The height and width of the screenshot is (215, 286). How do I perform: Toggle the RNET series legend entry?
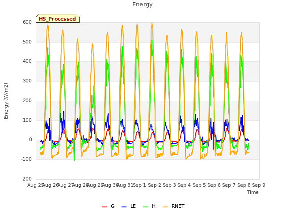pos(173,206)
